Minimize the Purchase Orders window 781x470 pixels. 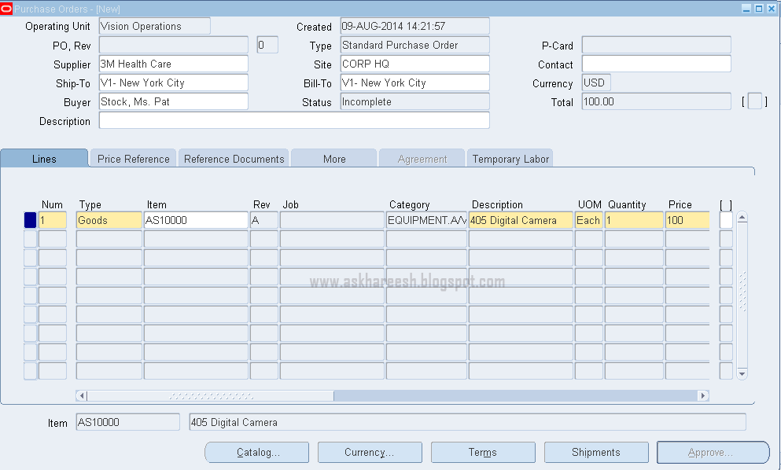coord(746,9)
